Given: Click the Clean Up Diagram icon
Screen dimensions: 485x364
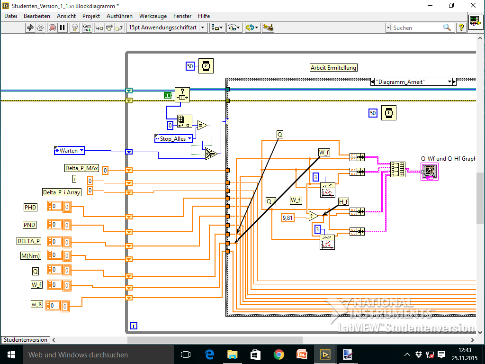Looking at the screenshot, I should pyautogui.click(x=268, y=28).
